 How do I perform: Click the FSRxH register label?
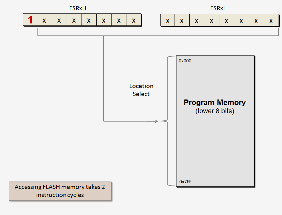pos(78,8)
